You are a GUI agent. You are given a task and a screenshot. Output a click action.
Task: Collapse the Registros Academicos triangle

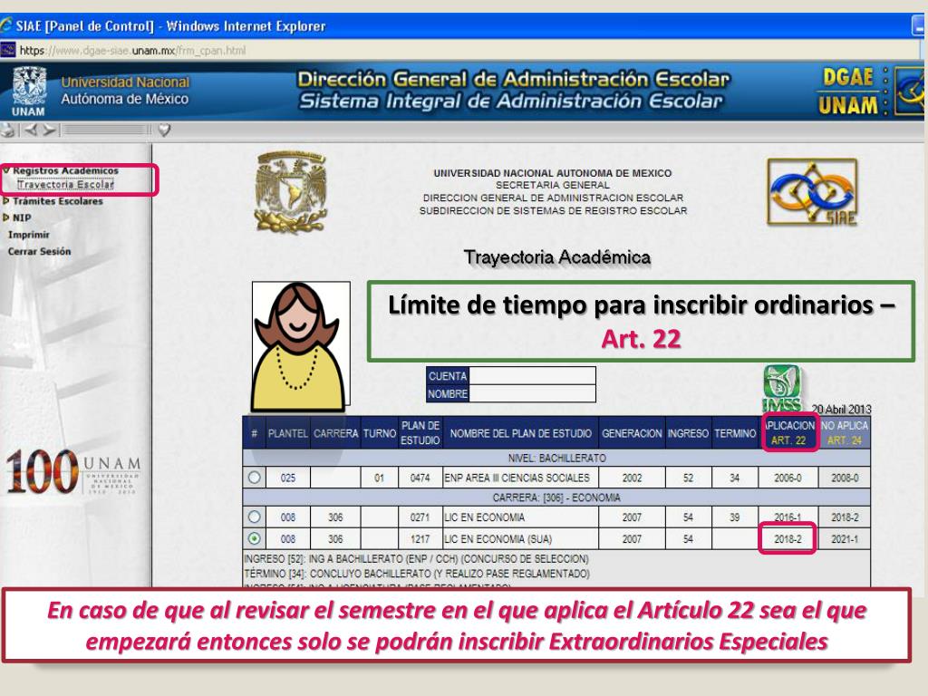6,170
